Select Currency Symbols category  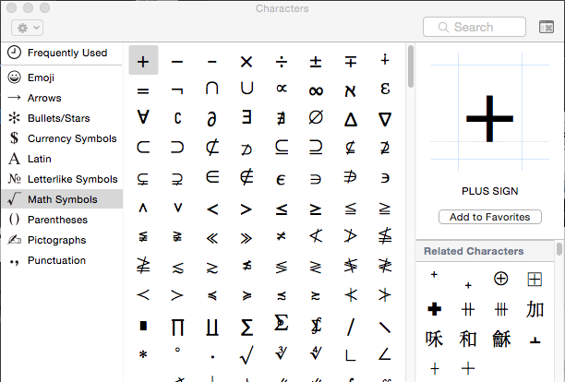(62, 138)
